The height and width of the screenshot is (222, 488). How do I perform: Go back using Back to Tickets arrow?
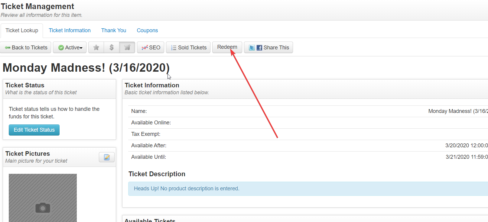(x=26, y=48)
